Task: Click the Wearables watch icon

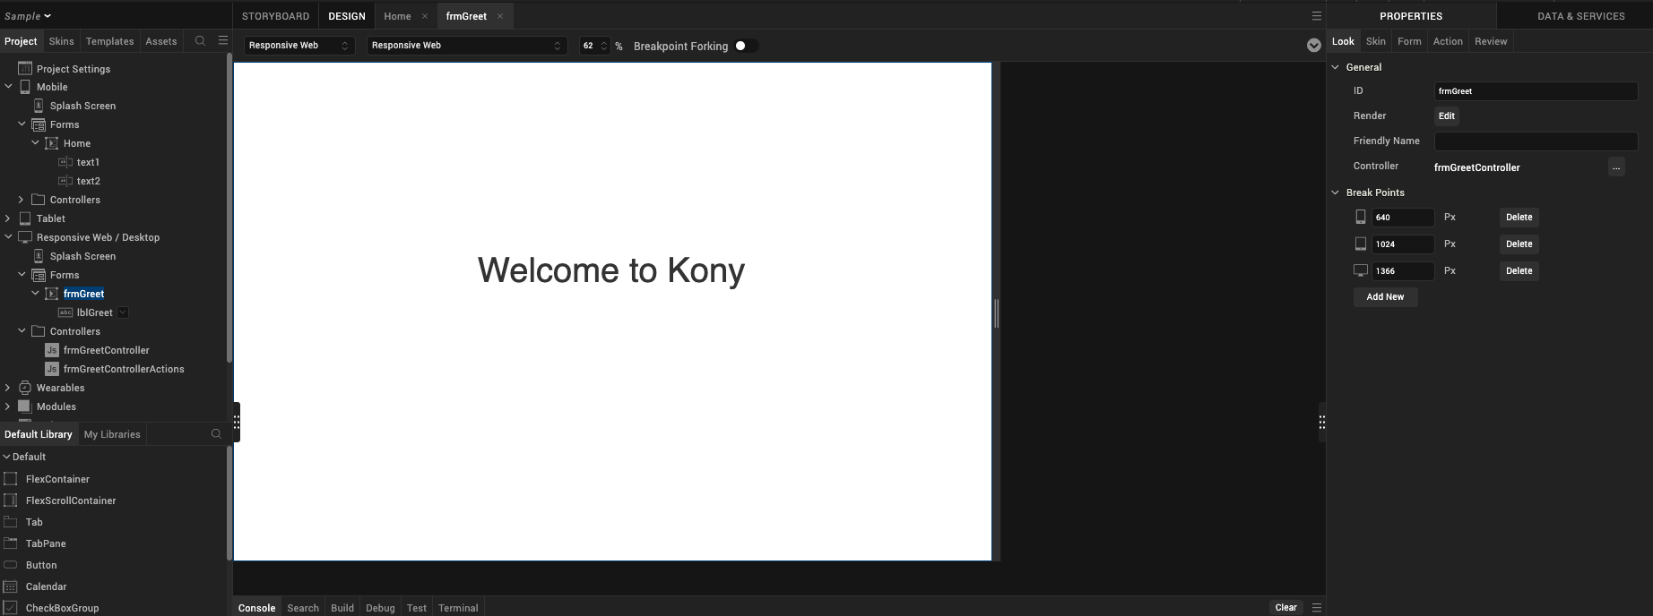Action: [25, 388]
